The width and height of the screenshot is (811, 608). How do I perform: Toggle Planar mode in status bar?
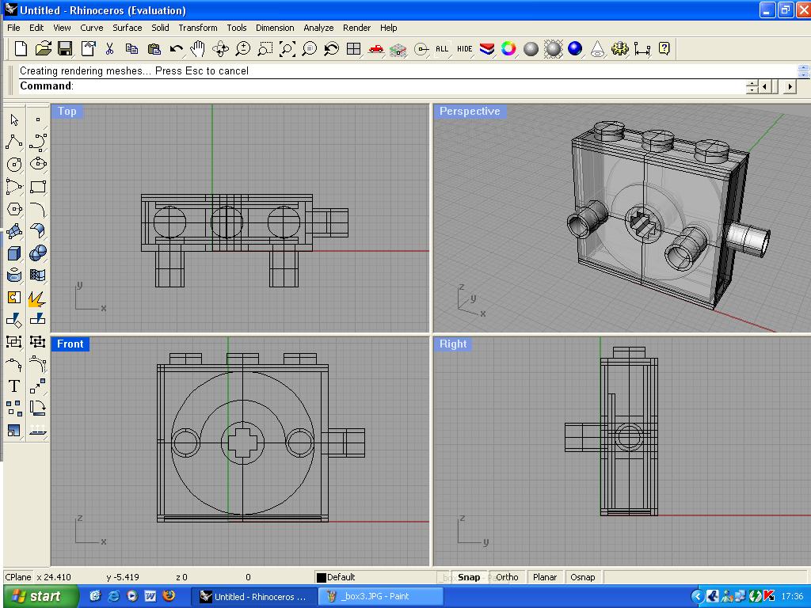[x=545, y=577]
